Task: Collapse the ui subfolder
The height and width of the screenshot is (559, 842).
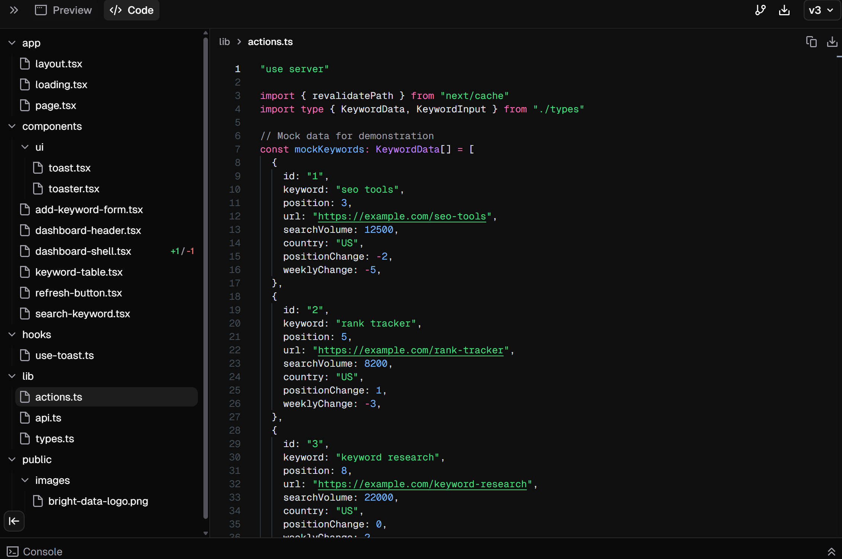Action: click(25, 147)
